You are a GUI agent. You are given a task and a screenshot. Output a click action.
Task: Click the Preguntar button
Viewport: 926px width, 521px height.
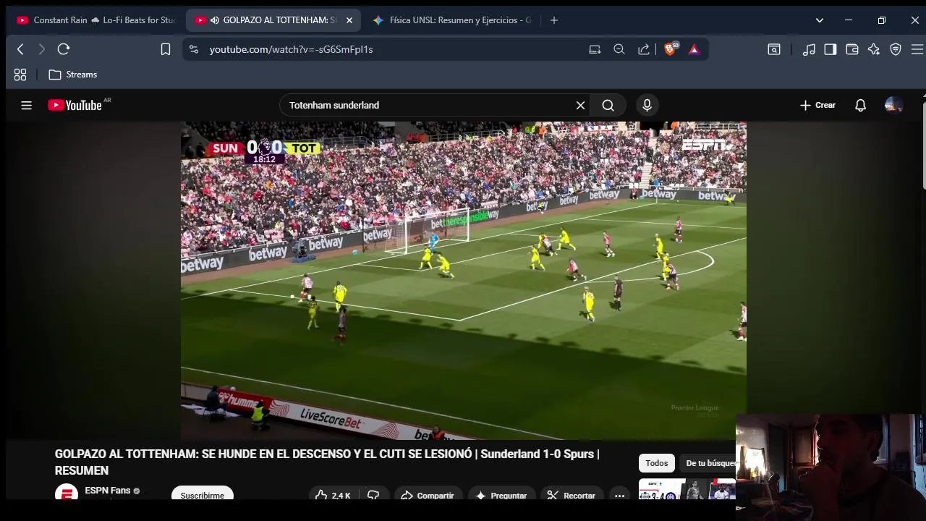coord(501,495)
